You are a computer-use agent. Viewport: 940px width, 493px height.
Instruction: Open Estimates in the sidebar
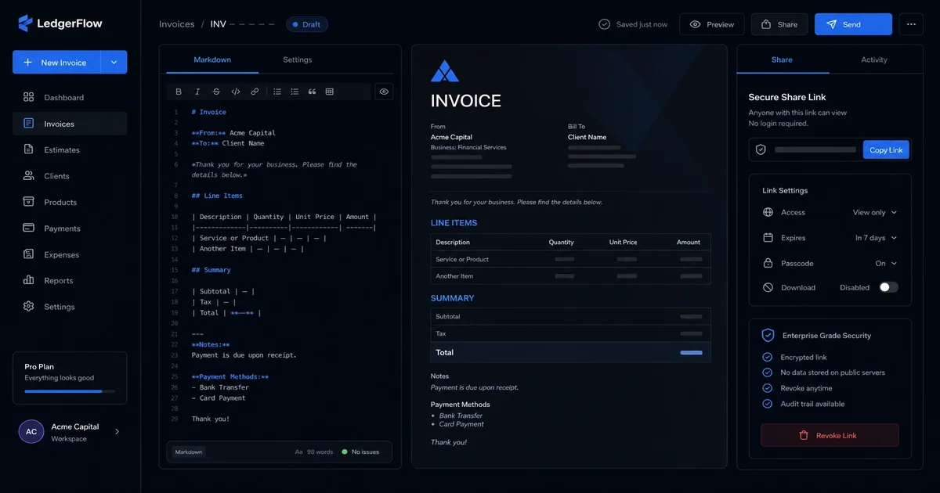click(x=70, y=149)
